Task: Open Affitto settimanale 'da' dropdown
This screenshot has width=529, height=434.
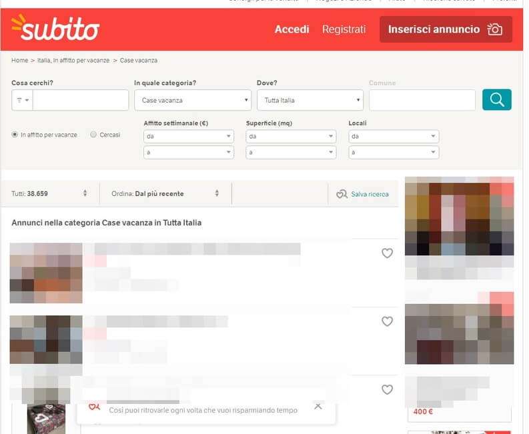Action: [x=188, y=136]
